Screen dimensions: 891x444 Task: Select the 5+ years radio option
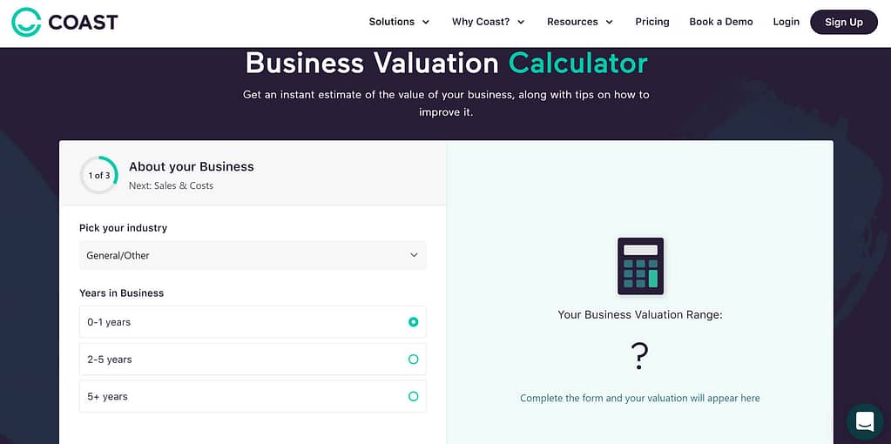[x=253, y=396]
